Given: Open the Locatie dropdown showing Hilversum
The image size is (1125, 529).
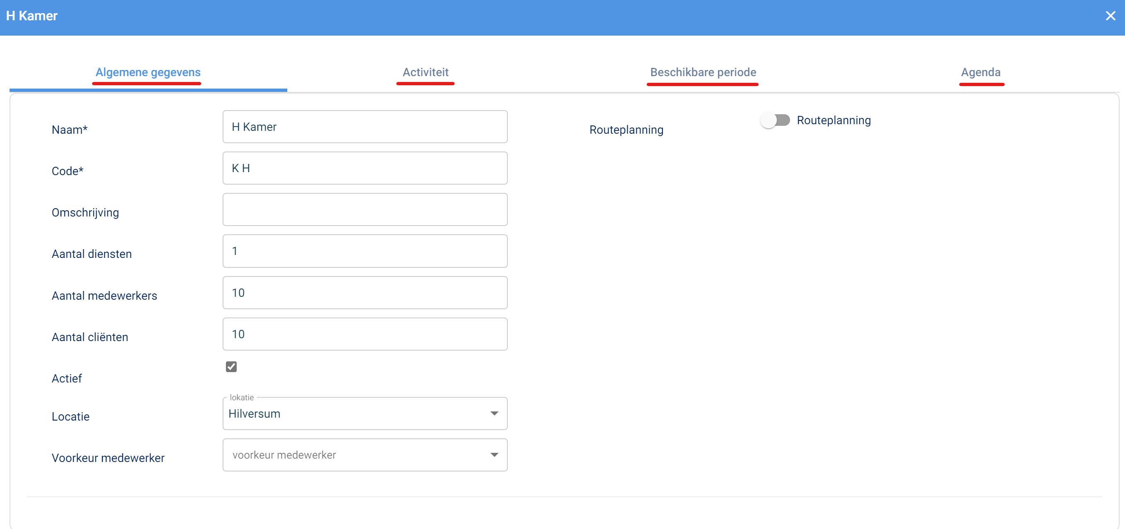Looking at the screenshot, I should 365,414.
